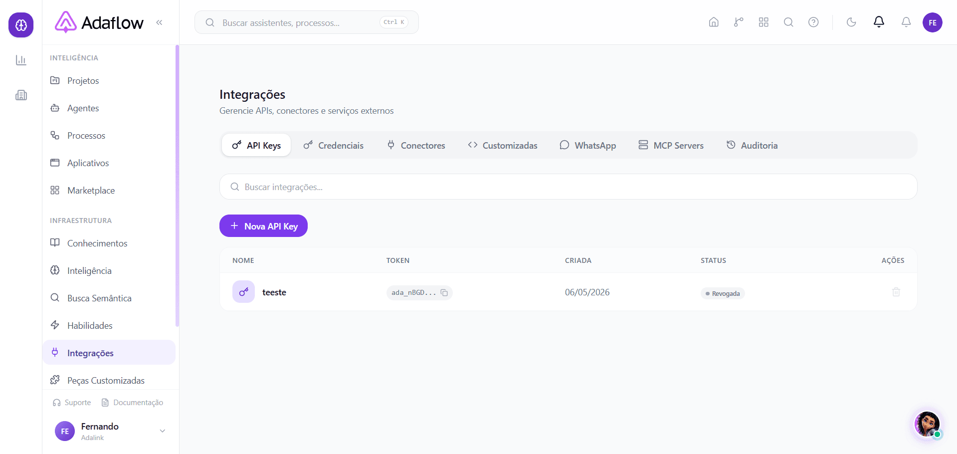Click the Adaflow logo

click(x=99, y=22)
